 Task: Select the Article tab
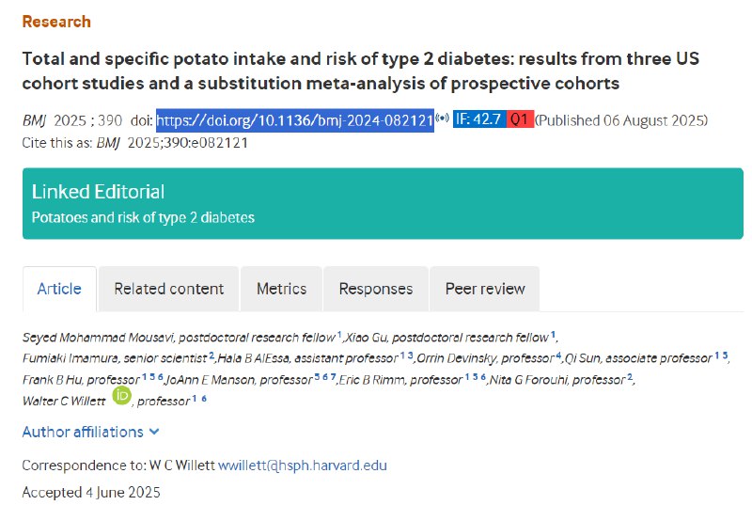[x=59, y=289]
